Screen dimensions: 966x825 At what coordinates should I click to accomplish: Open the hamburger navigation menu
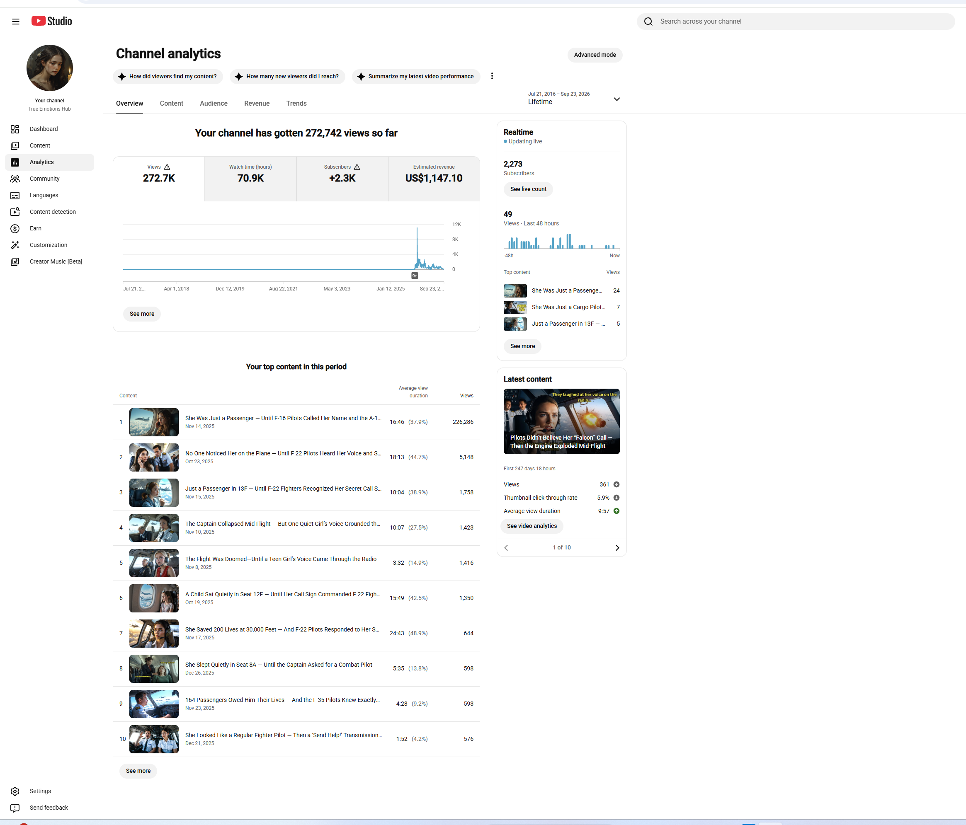point(15,22)
